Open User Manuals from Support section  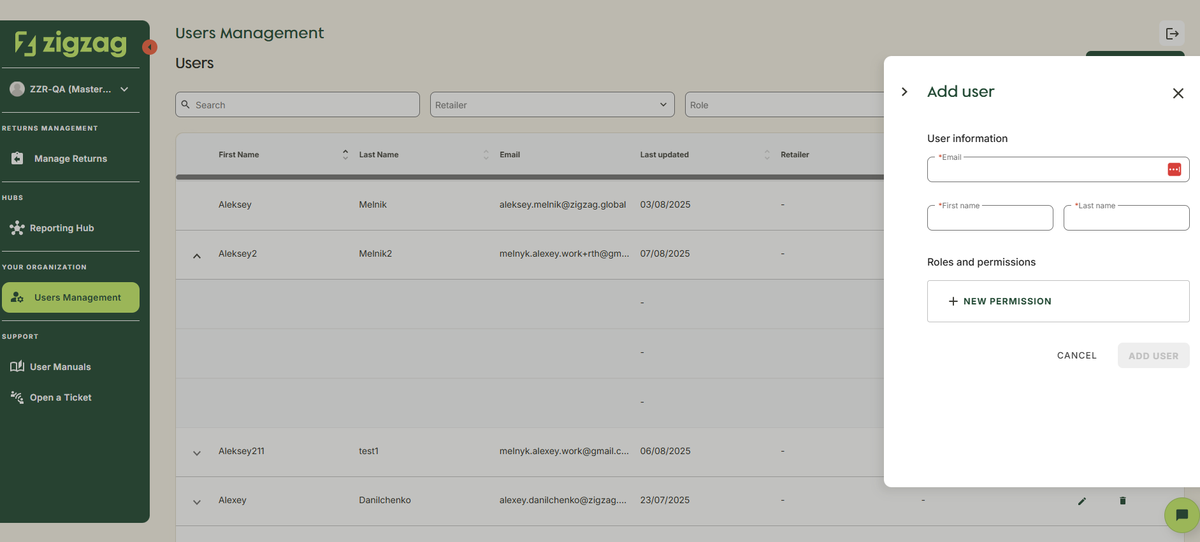pyautogui.click(x=60, y=367)
